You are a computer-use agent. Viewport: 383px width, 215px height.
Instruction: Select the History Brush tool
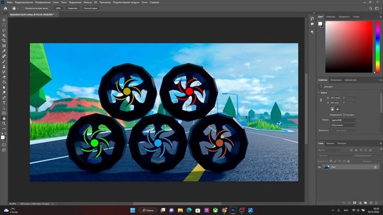(4, 72)
